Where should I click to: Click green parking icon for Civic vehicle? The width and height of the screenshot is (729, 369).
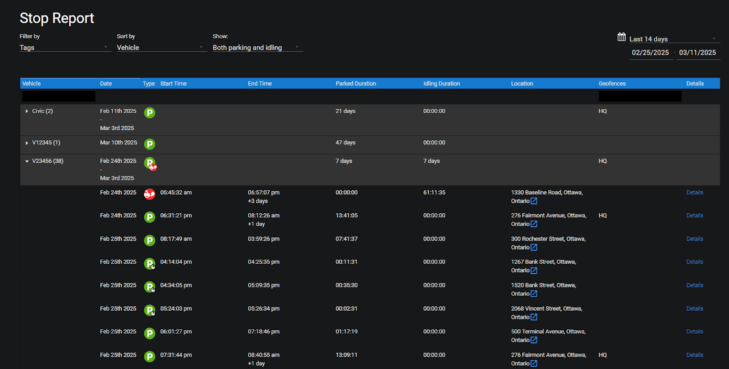(x=149, y=113)
